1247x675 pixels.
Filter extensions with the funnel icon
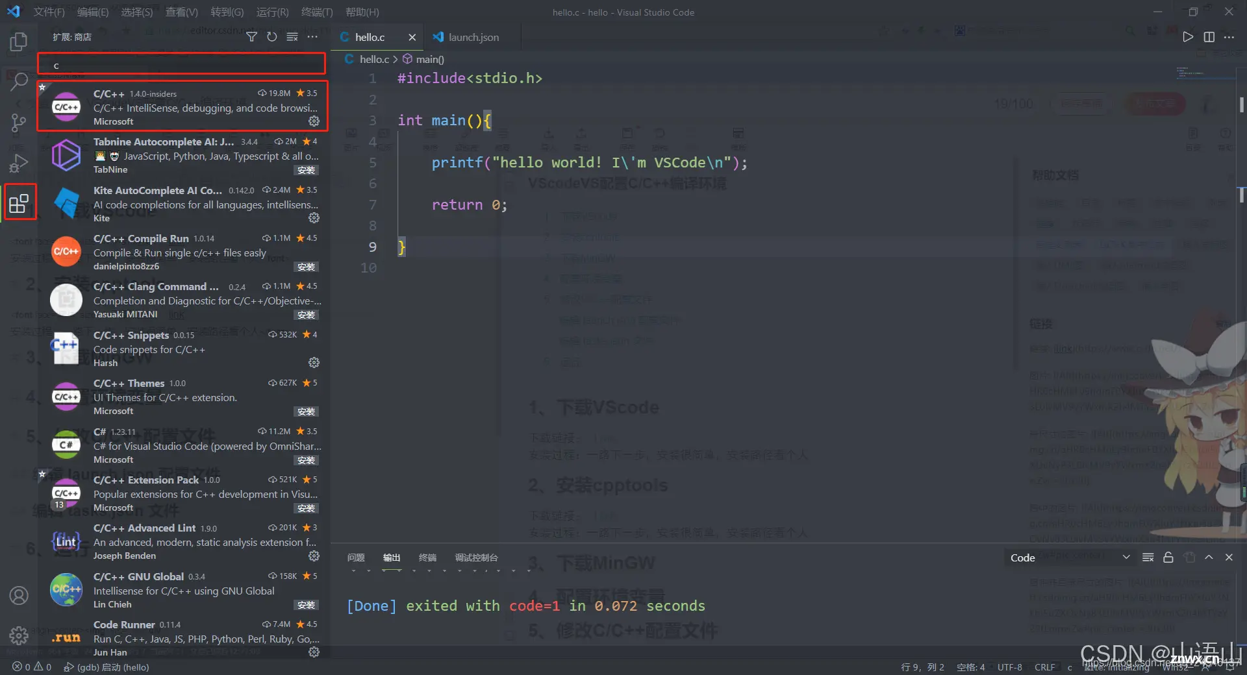coord(251,37)
